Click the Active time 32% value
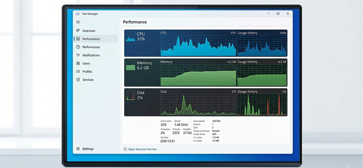The image size is (363, 168). [x=163, y=125]
